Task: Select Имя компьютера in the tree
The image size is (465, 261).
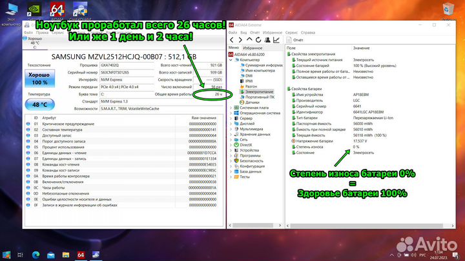Action: tap(258, 70)
